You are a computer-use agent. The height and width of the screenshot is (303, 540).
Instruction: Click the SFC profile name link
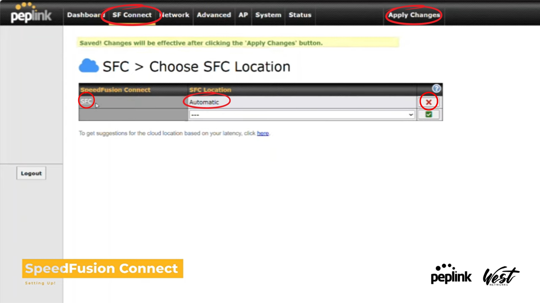[x=86, y=101]
